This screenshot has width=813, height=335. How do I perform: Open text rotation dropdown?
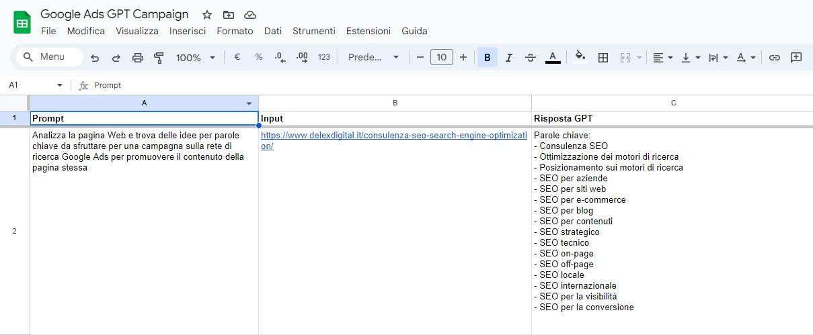point(746,58)
